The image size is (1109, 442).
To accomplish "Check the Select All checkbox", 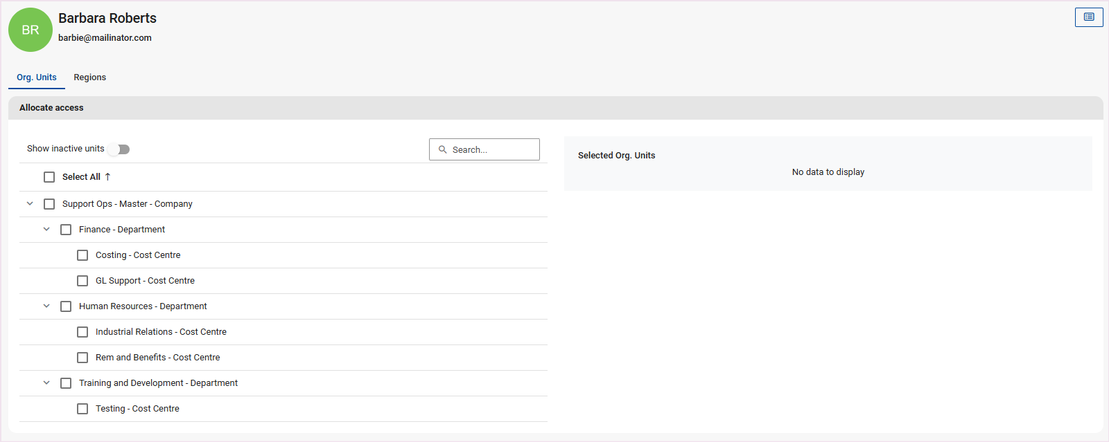I will click(49, 177).
